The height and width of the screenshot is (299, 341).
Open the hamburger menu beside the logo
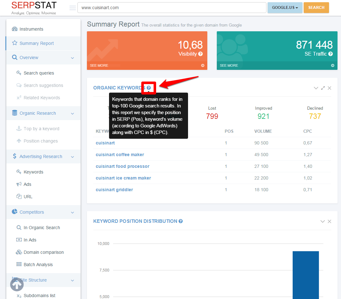coord(72,8)
